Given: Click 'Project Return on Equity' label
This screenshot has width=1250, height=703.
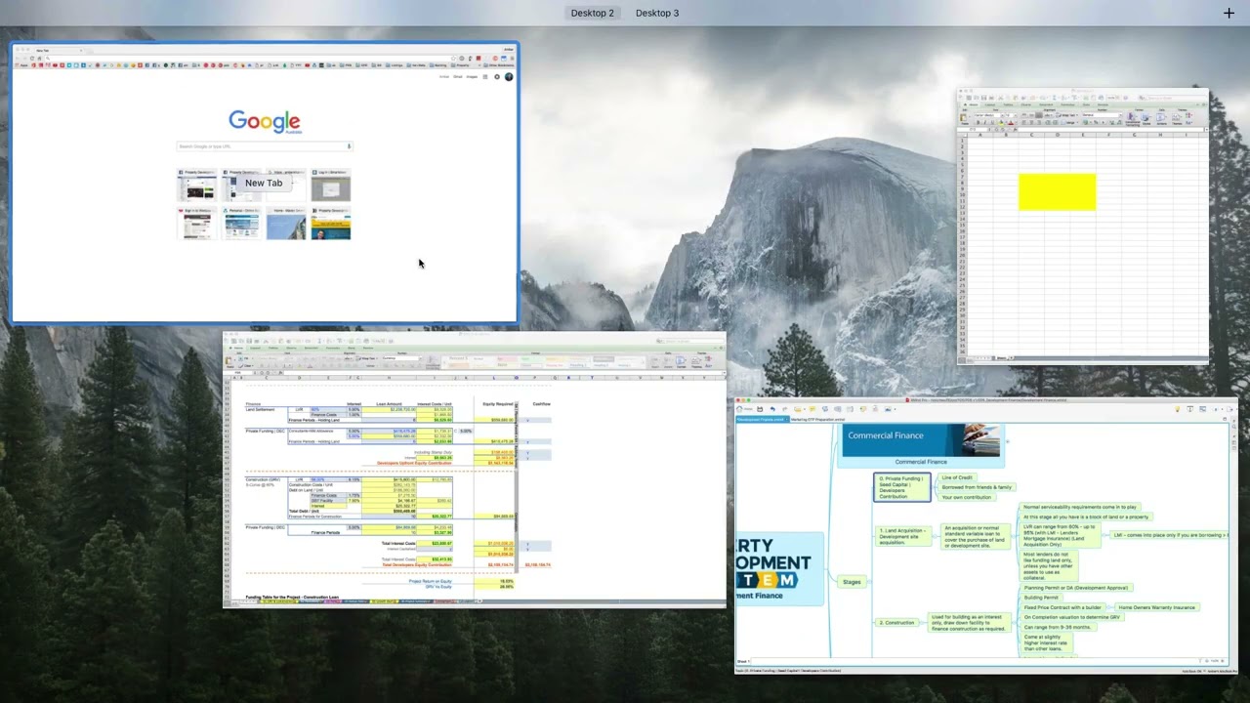Looking at the screenshot, I should coord(430,581).
